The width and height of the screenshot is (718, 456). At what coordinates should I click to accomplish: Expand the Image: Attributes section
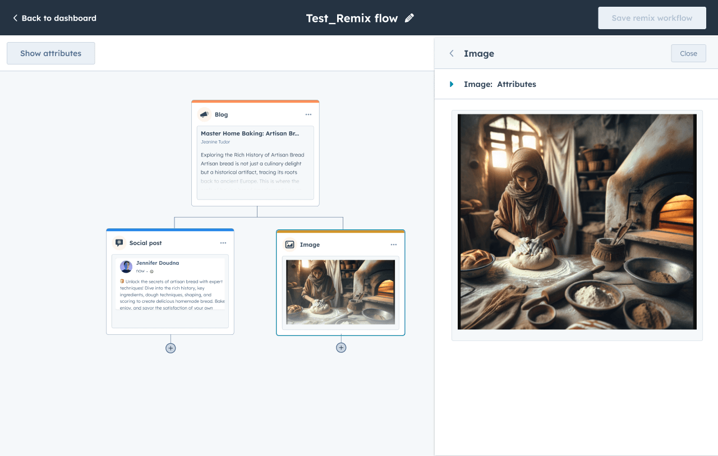[452, 84]
